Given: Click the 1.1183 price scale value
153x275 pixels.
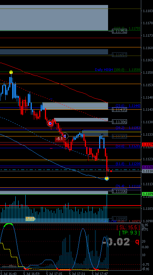Looking at the screenshot, I should click(x=148, y=11).
